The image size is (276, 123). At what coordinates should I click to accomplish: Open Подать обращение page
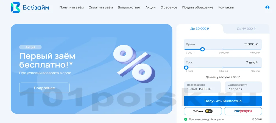[x=198, y=7]
